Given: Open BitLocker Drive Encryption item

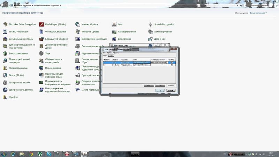Looking at the screenshot, I should (x=5, y=24).
